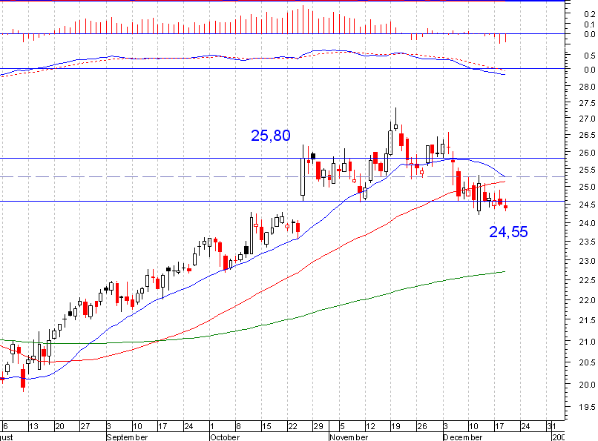This screenshot has width=598, height=441.
Task: Click the 26.5 price axis label
Action: pyautogui.click(x=588, y=136)
